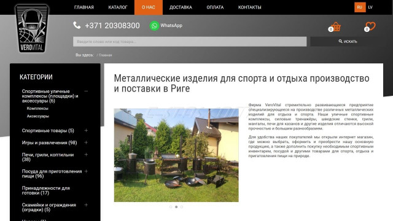The width and height of the screenshot is (393, 221).
Task: Expand the Игры и развлечения (98) category
Action: click(86, 142)
